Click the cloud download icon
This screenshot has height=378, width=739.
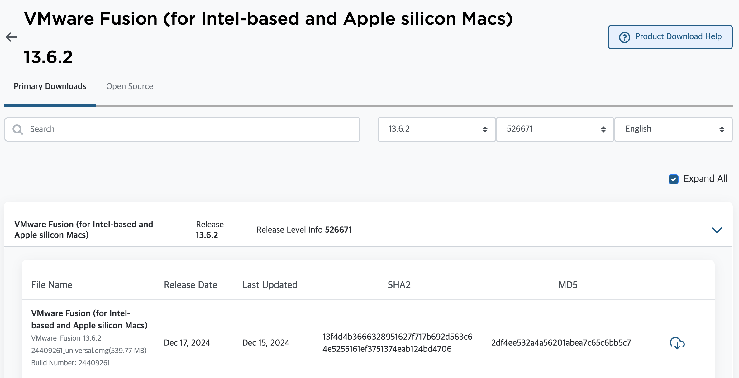click(x=677, y=343)
